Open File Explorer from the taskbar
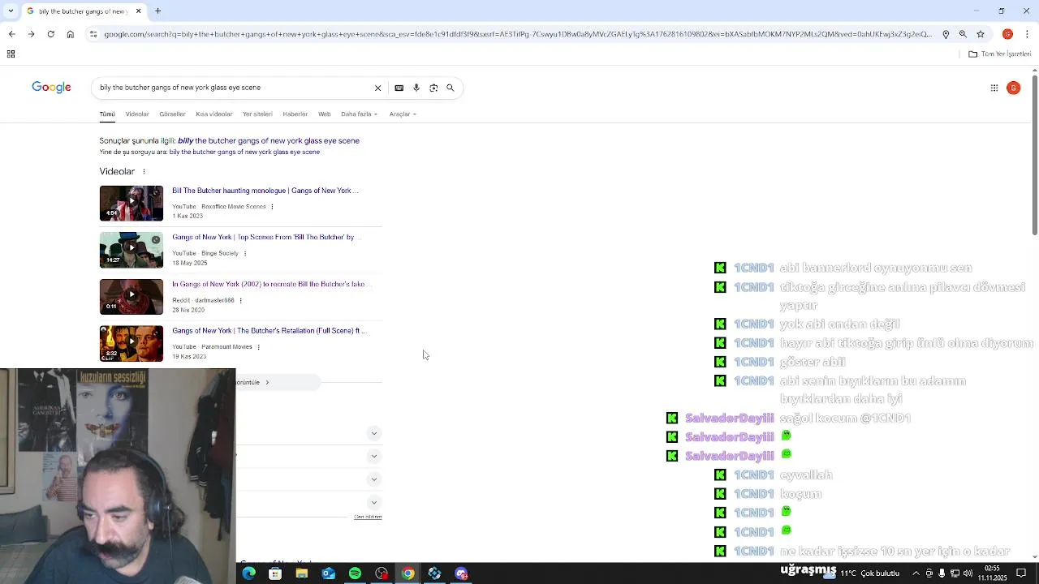 [x=302, y=573]
